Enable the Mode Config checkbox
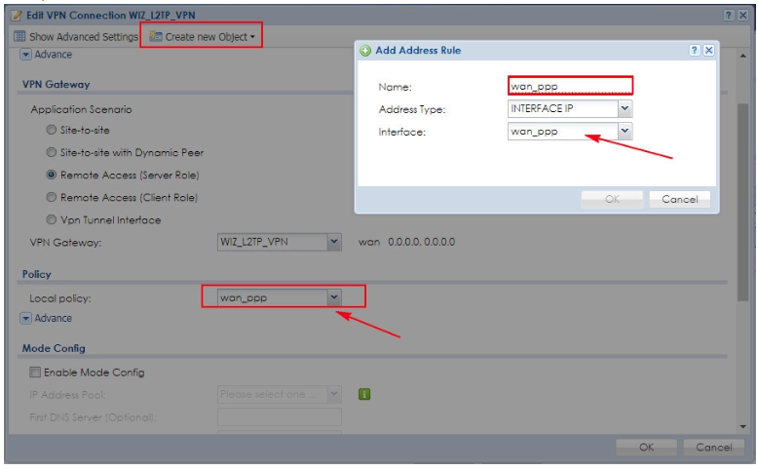Screen dimensions: 758x471 pos(35,372)
